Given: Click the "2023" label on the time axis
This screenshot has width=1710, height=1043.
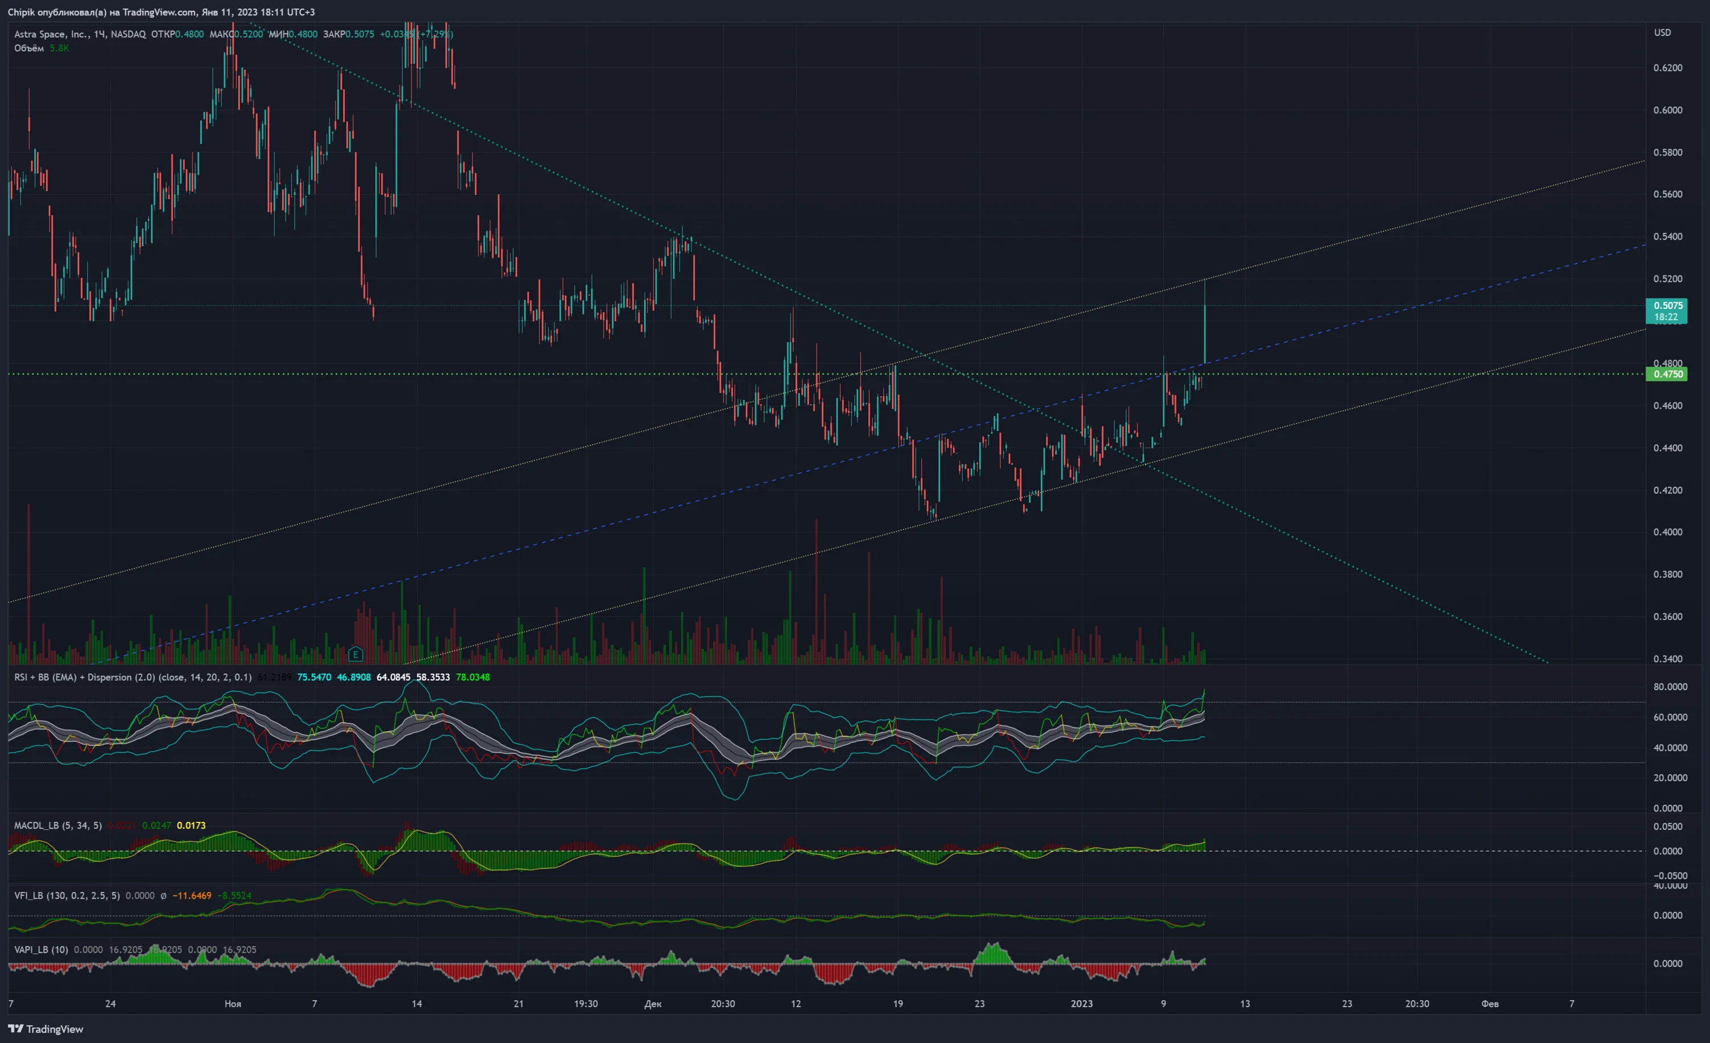Looking at the screenshot, I should (x=1081, y=1004).
